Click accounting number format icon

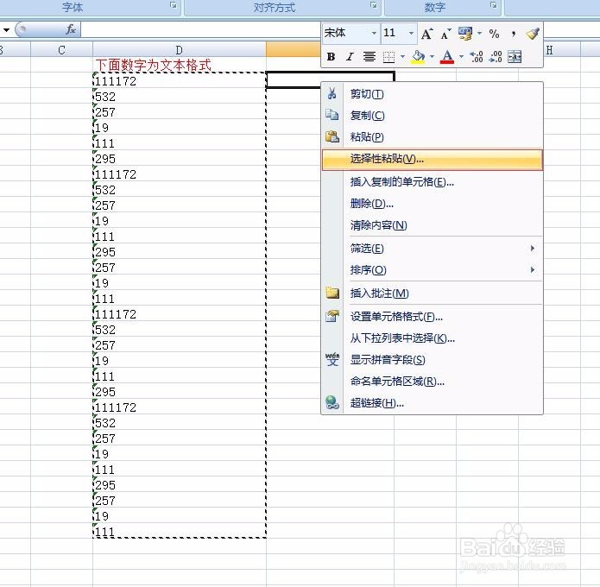pos(465,34)
